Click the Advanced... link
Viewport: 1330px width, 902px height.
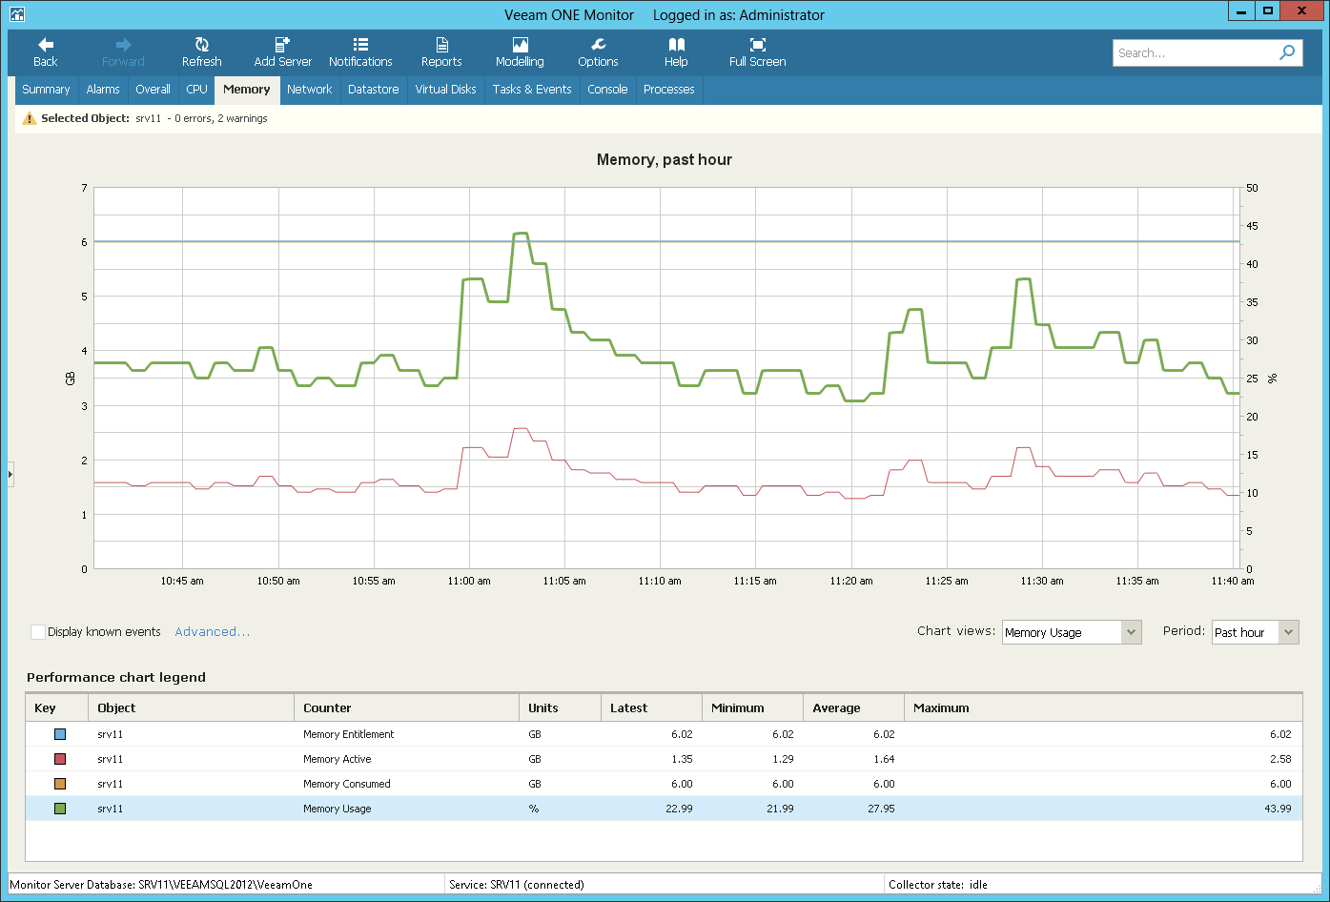(213, 632)
